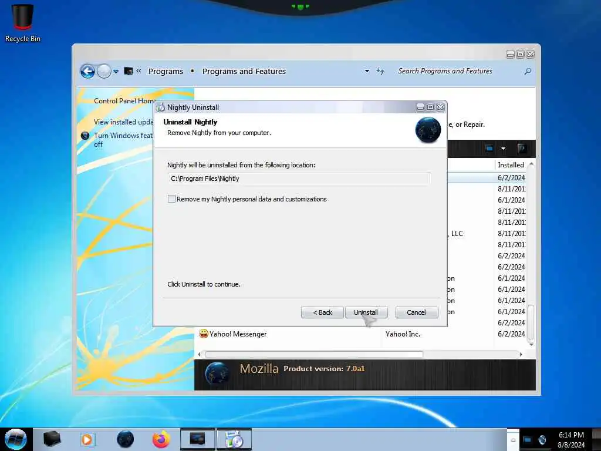601x451 pixels.
Task: Open the views dropdown arrow in the toolbar
Action: (503, 149)
